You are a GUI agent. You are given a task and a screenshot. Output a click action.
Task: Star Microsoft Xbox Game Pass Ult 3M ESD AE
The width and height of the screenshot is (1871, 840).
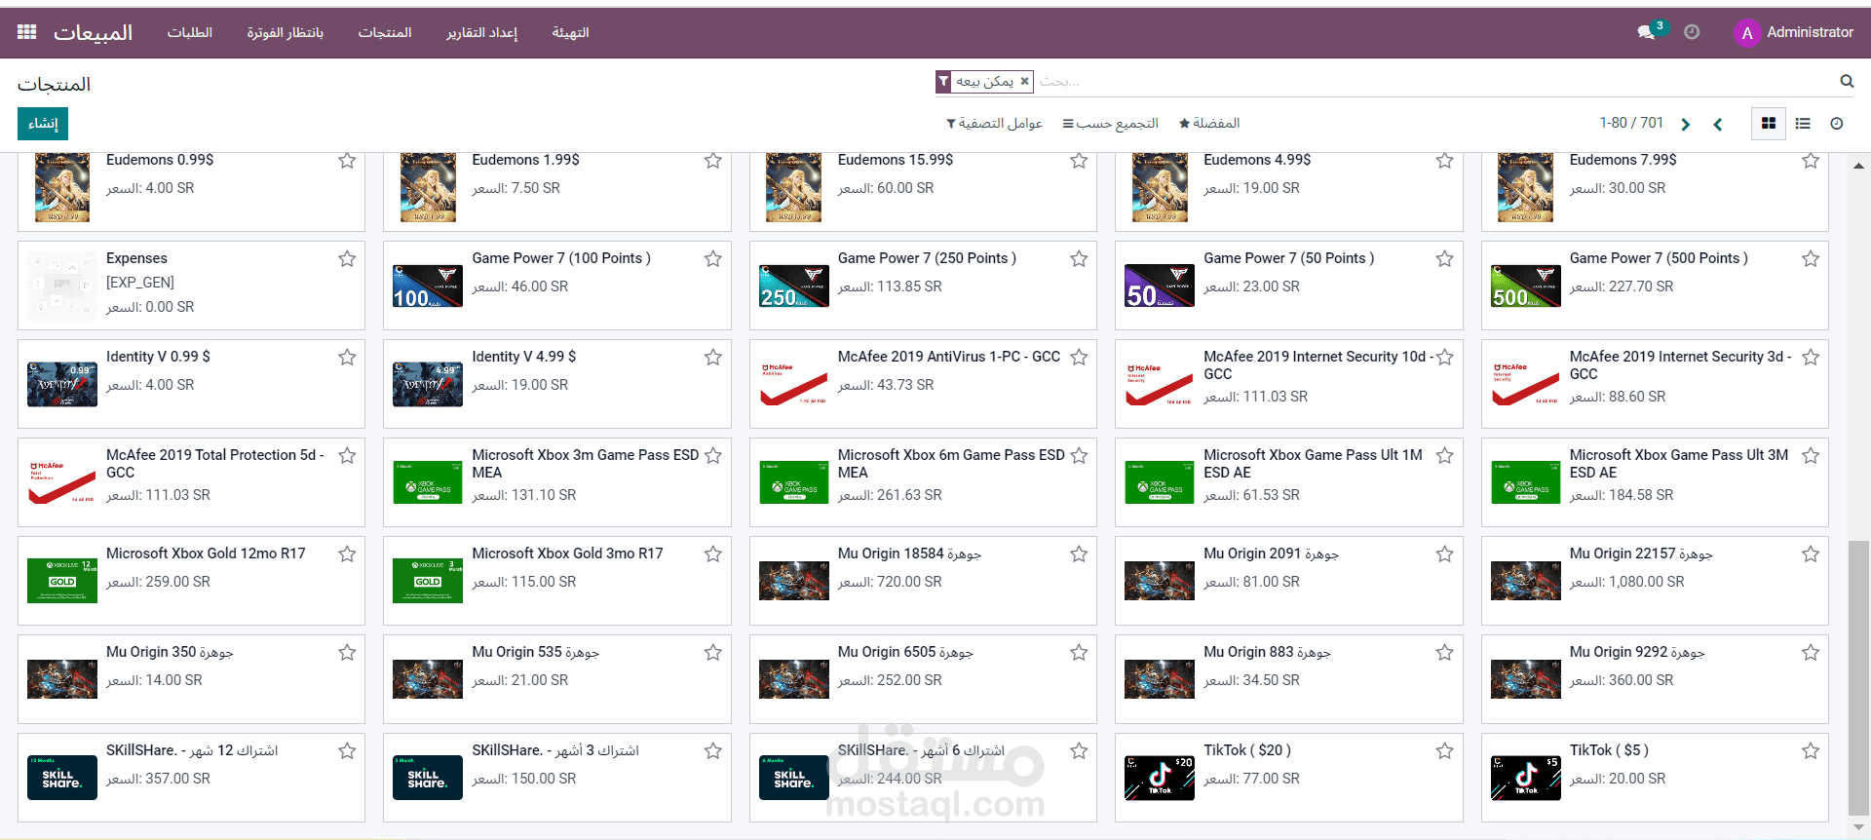pyautogui.click(x=1811, y=456)
